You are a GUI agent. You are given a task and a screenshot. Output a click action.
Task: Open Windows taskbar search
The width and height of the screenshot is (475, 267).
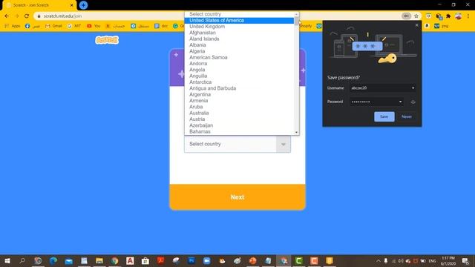click(22, 260)
